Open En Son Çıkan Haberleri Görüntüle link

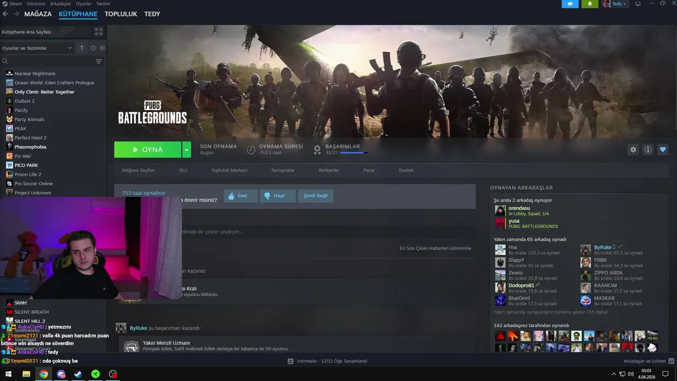point(435,248)
